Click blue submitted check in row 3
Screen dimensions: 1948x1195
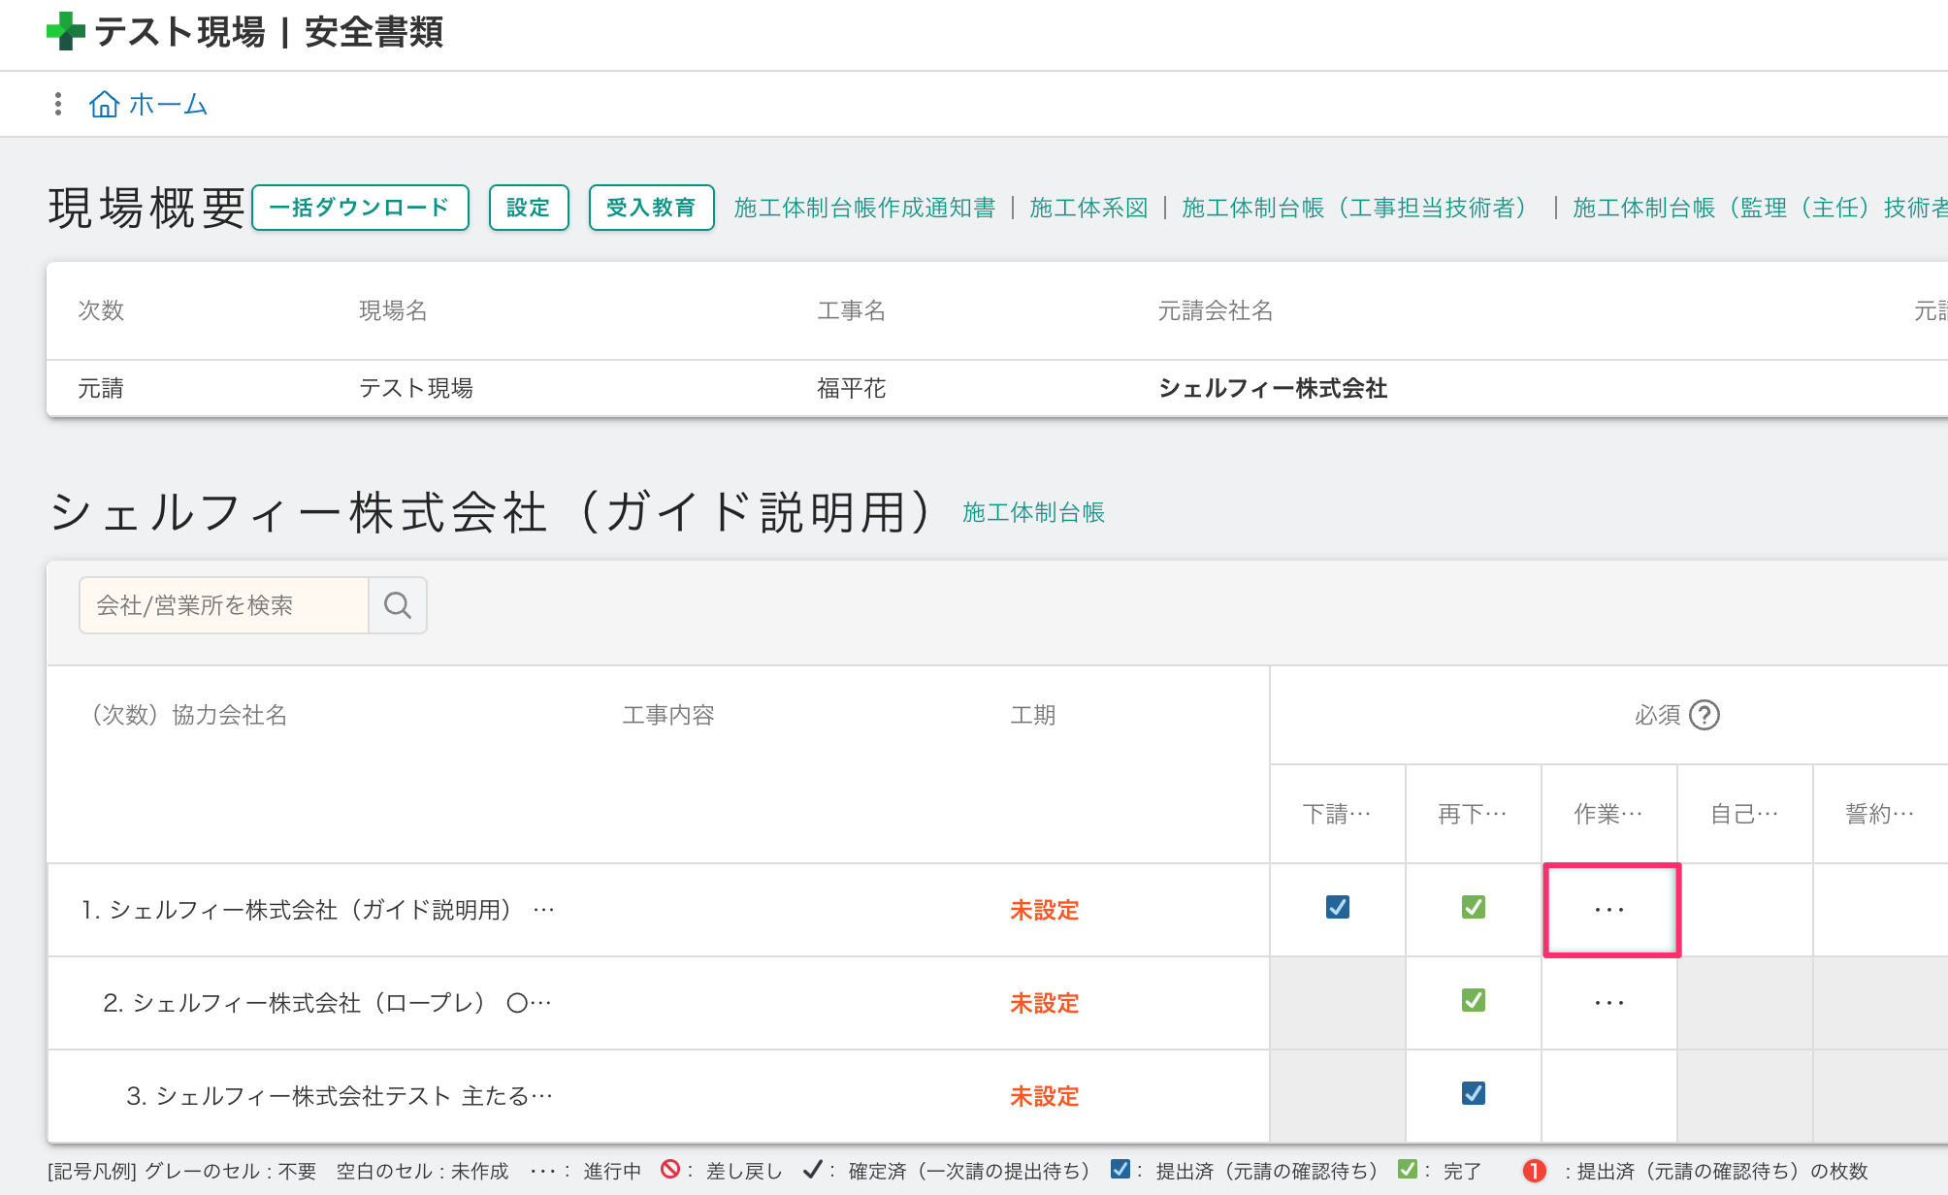(x=1473, y=1093)
